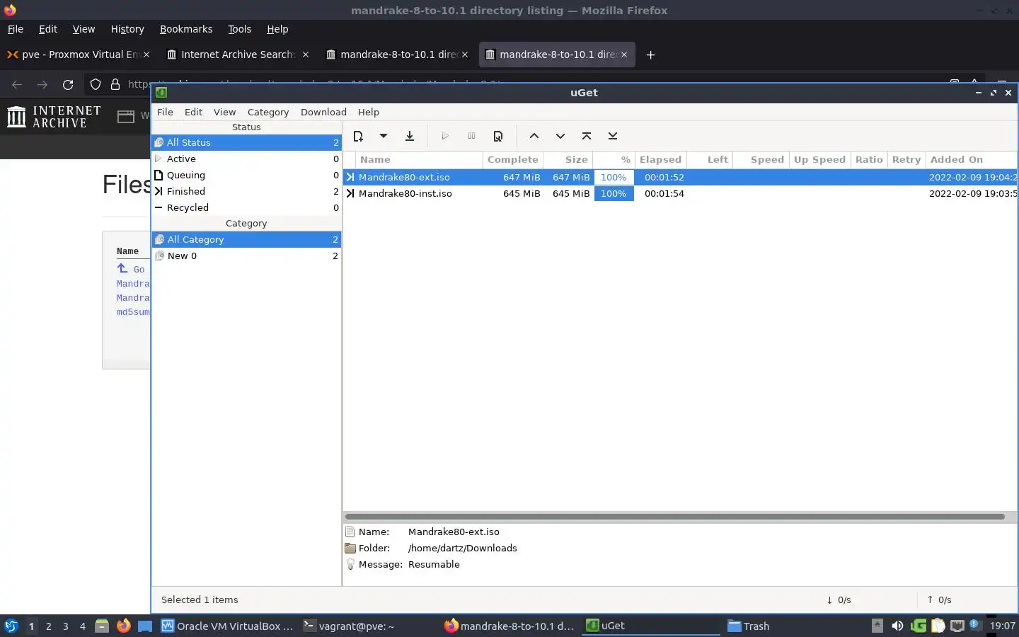This screenshot has height=637, width=1019.
Task: Open the uGet View menu
Action: pos(224,112)
